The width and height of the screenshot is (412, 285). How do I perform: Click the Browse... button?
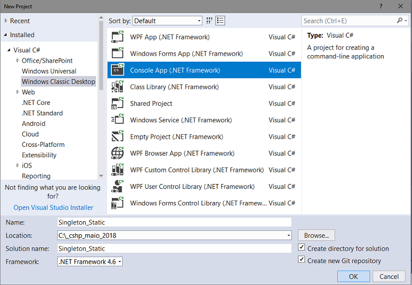[317, 235]
